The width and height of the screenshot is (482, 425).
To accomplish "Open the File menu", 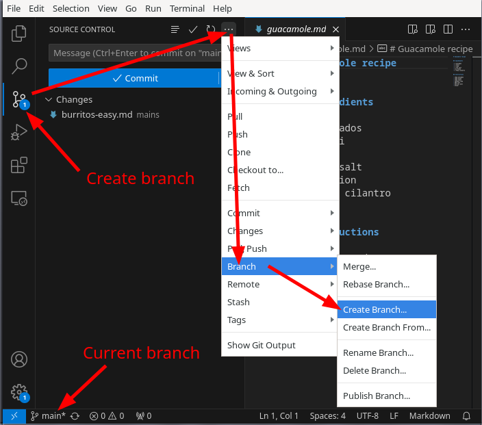I will (14, 9).
